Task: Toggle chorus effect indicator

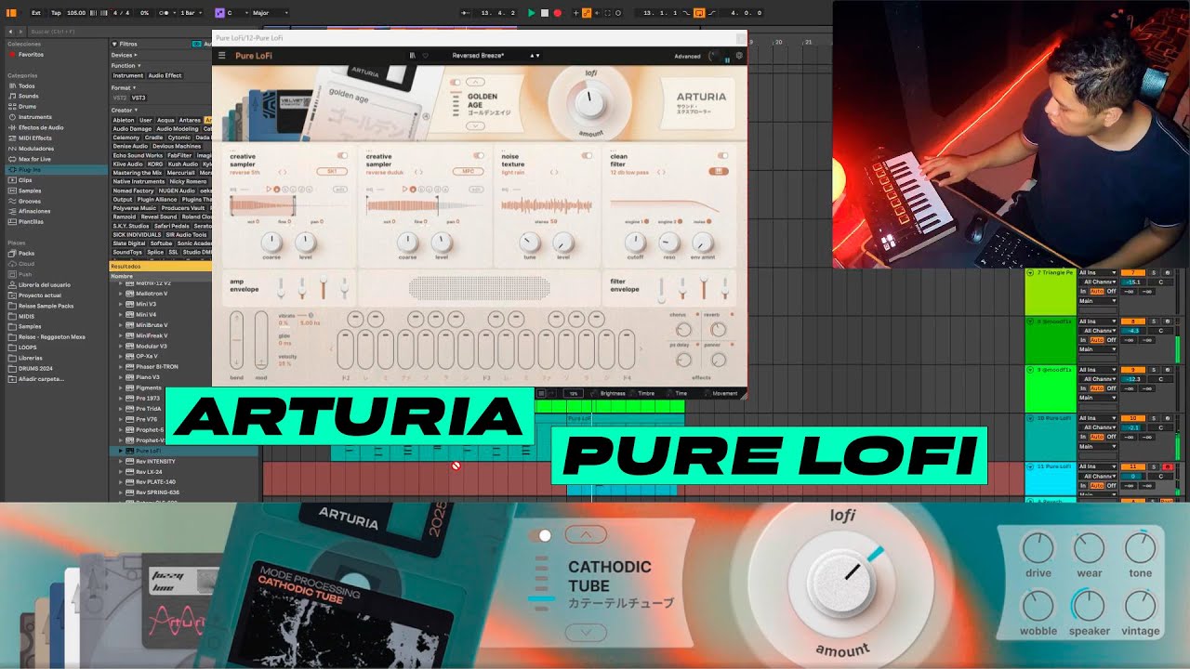Action: pos(697,315)
